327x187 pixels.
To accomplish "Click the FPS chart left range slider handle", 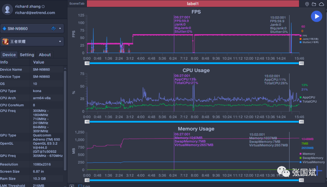I will (87, 63).
